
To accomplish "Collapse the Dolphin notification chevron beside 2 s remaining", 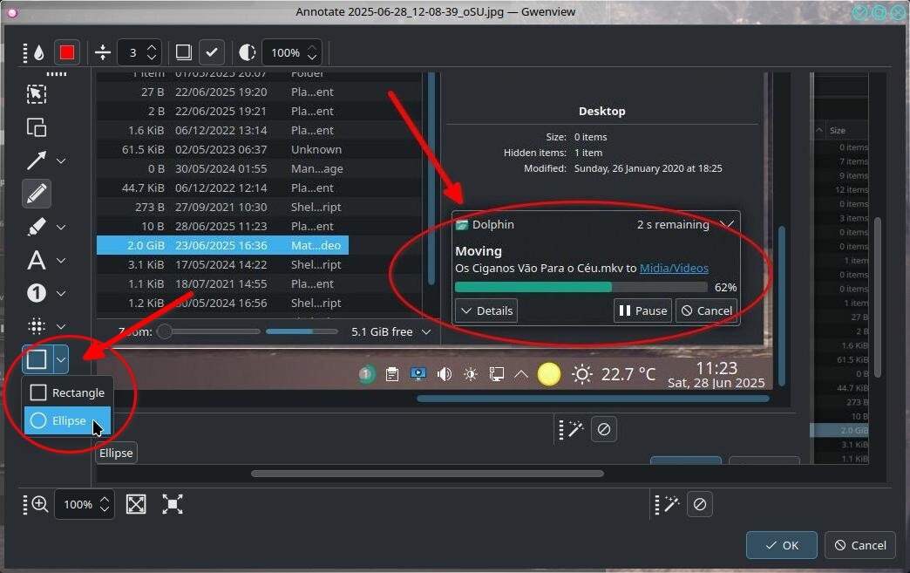I will point(727,224).
